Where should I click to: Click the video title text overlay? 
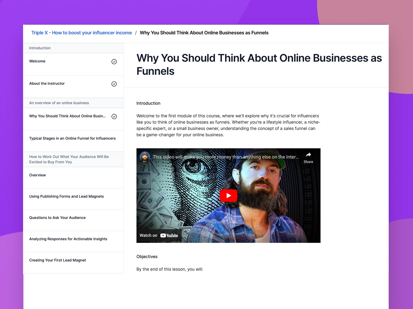pyautogui.click(x=225, y=157)
